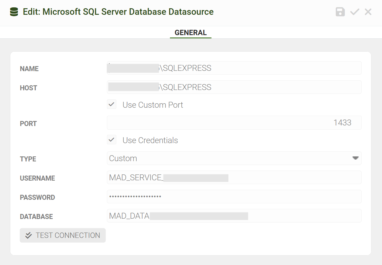Open the TYPE dropdown showing Custom
This screenshot has width=382, height=265.
click(234, 158)
